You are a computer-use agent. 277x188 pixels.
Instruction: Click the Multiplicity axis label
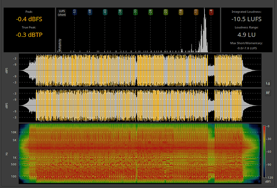(x=60, y=45)
